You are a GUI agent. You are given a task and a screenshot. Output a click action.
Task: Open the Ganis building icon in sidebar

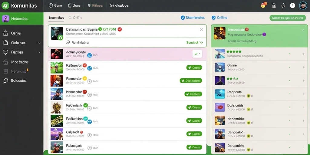5,33
